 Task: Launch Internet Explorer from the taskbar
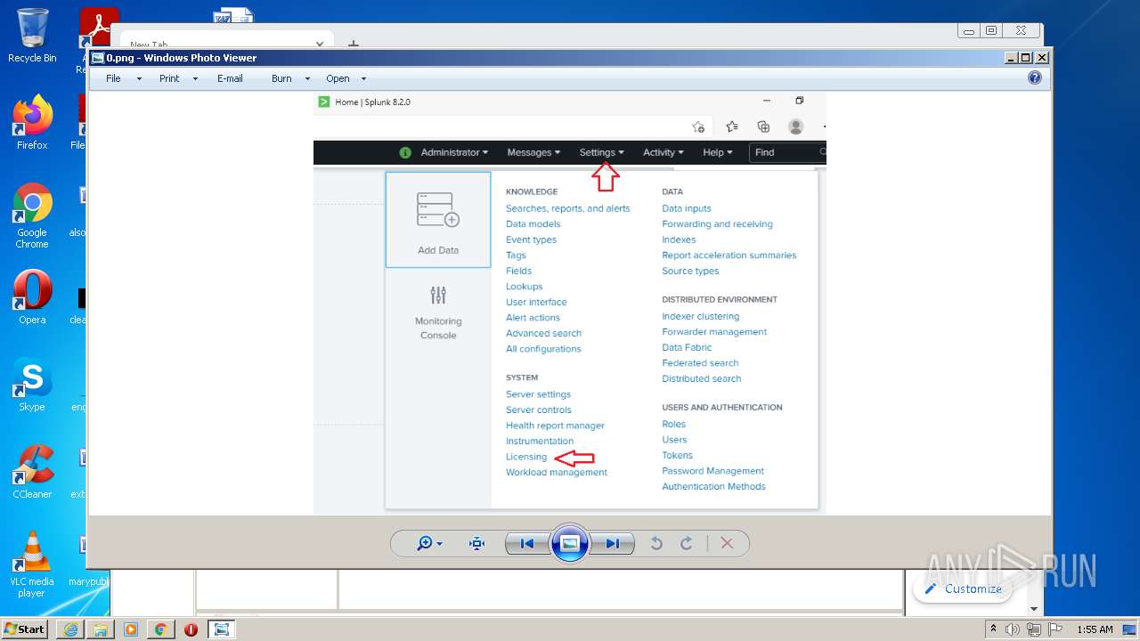click(70, 629)
